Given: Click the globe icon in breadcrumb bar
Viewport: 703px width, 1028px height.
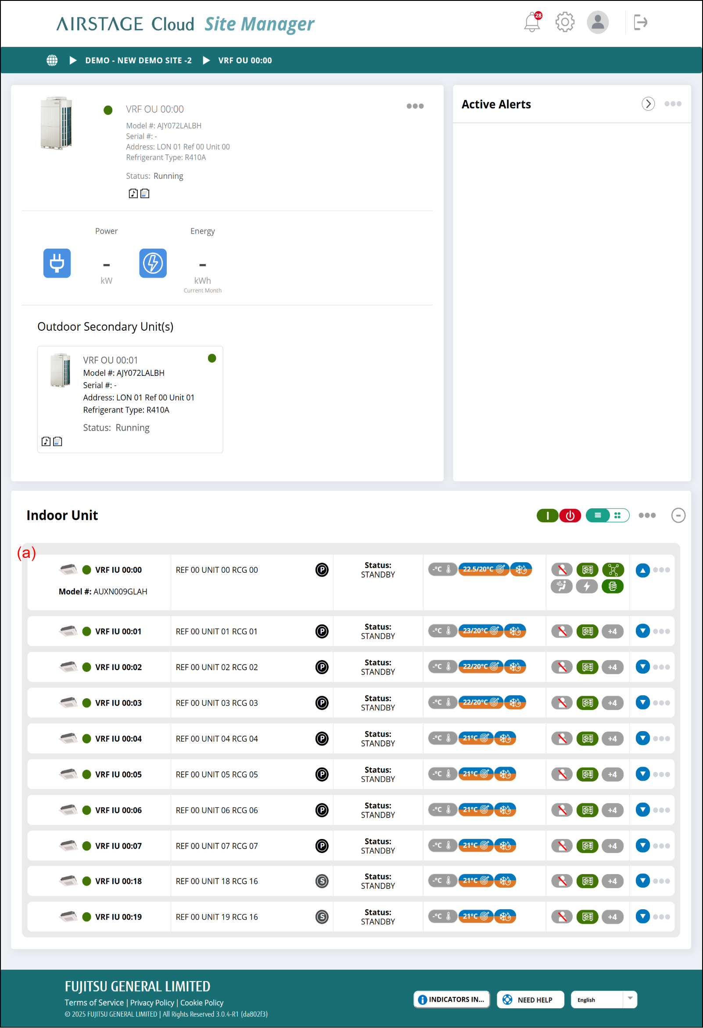Looking at the screenshot, I should 52,61.
